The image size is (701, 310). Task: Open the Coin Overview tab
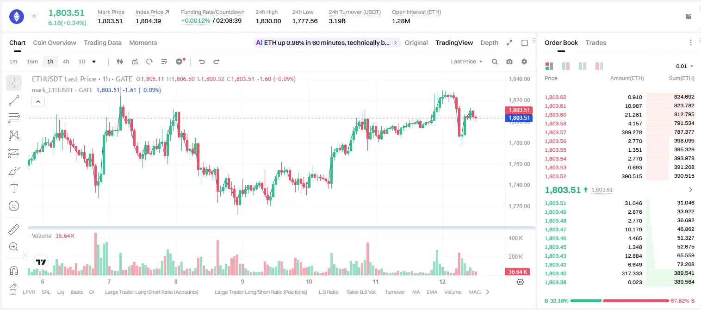55,43
